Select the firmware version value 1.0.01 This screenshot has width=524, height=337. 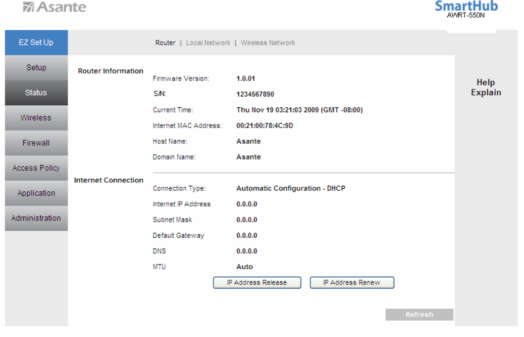coord(246,79)
